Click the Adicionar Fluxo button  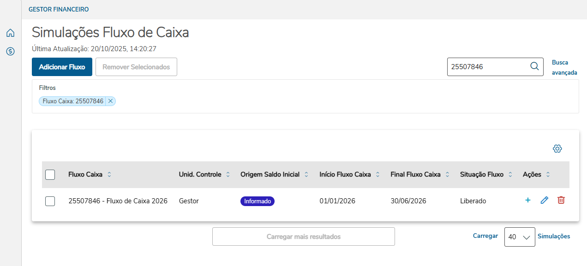[x=62, y=67]
